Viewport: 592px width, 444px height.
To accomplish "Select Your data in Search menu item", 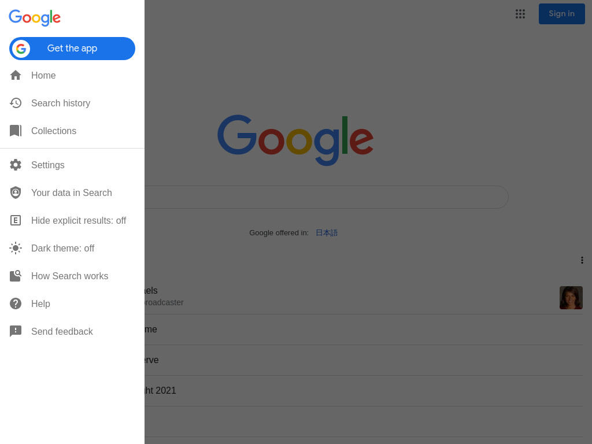I will click(72, 193).
